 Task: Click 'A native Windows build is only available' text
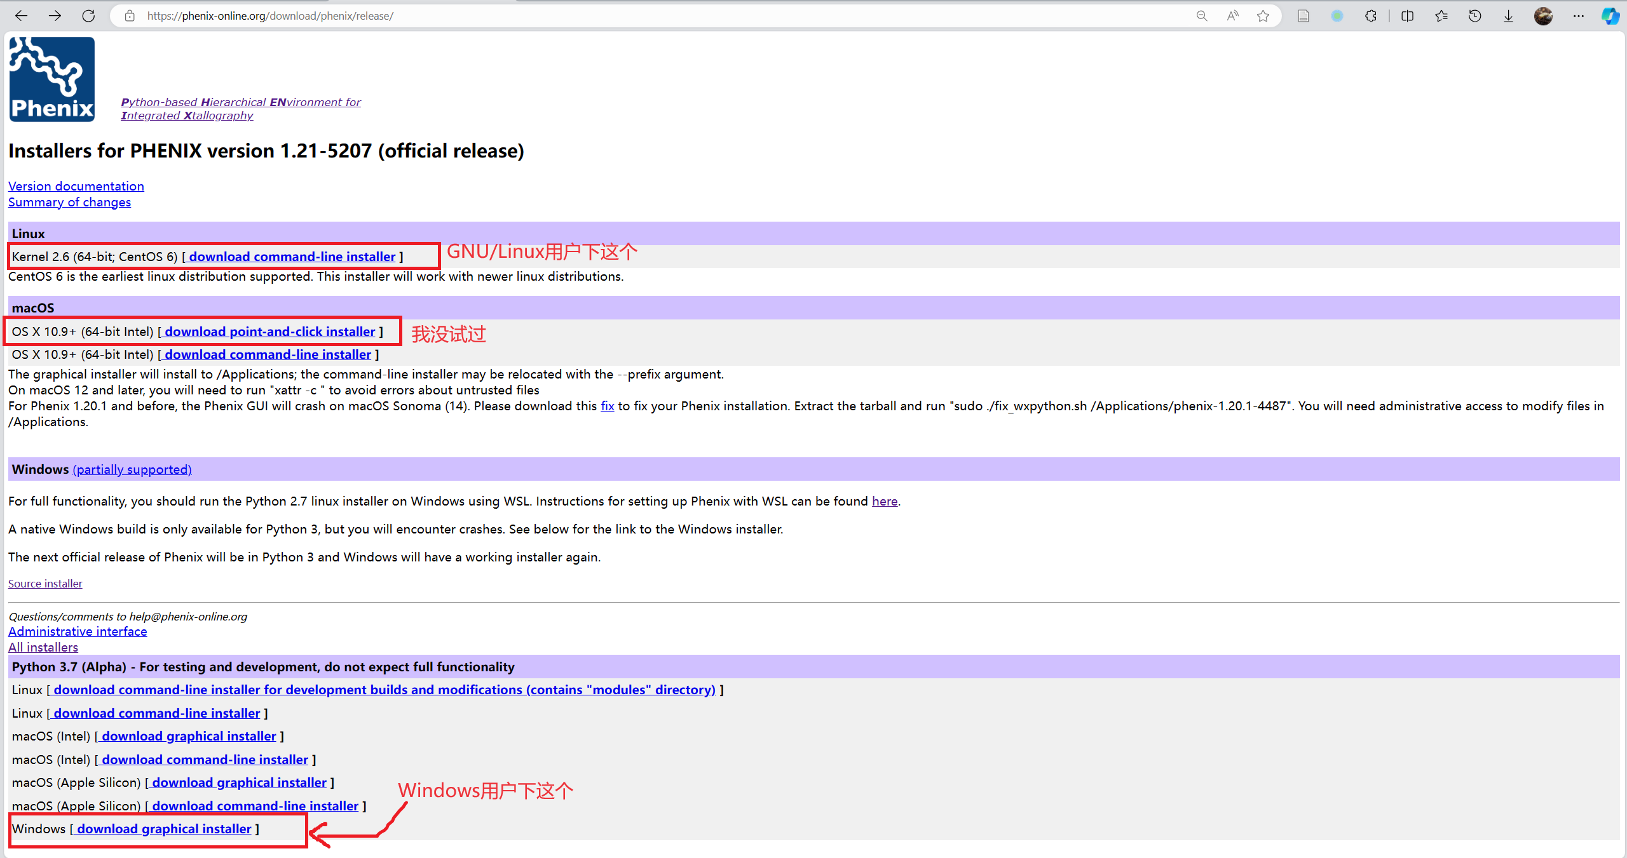tap(395, 529)
